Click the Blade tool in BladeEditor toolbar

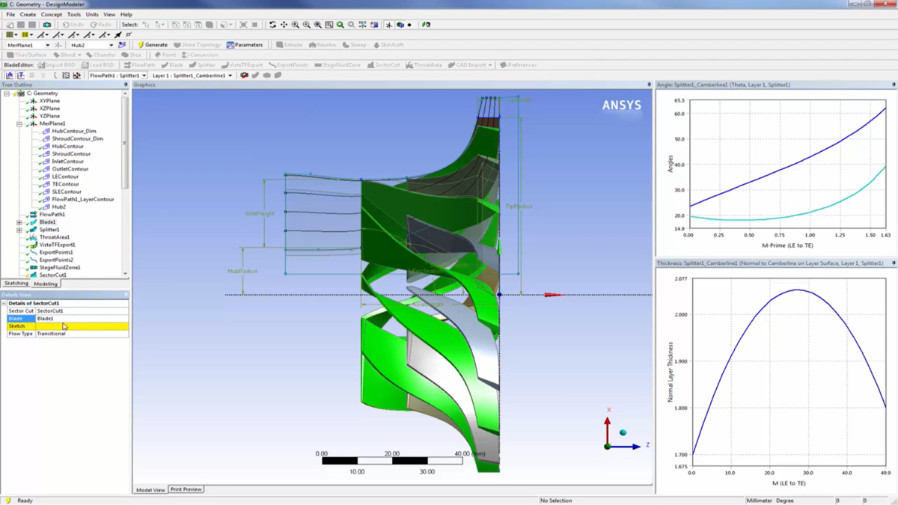173,65
